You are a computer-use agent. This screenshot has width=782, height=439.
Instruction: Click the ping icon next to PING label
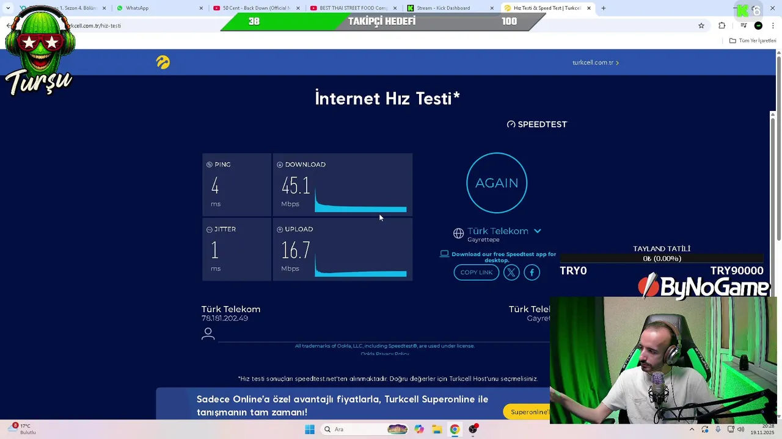pyautogui.click(x=210, y=165)
